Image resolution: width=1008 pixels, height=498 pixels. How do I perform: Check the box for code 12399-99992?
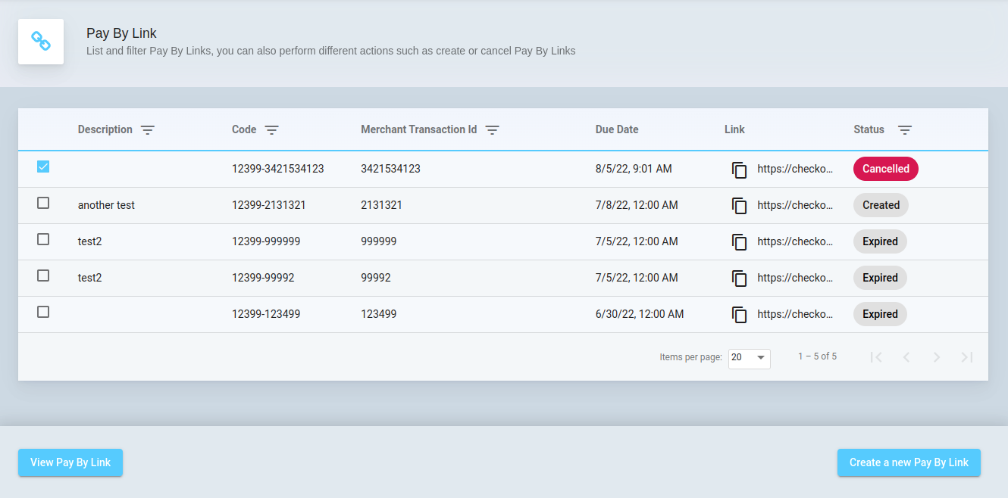(43, 275)
